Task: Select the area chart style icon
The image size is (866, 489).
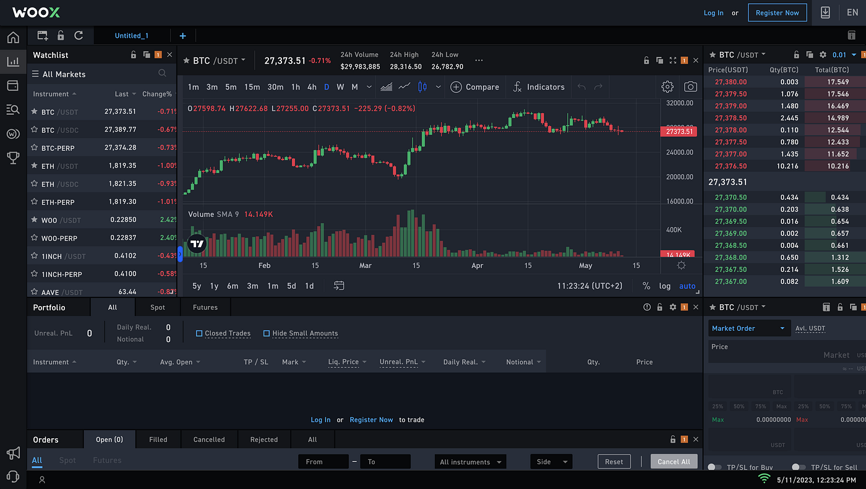Action: tap(387, 87)
